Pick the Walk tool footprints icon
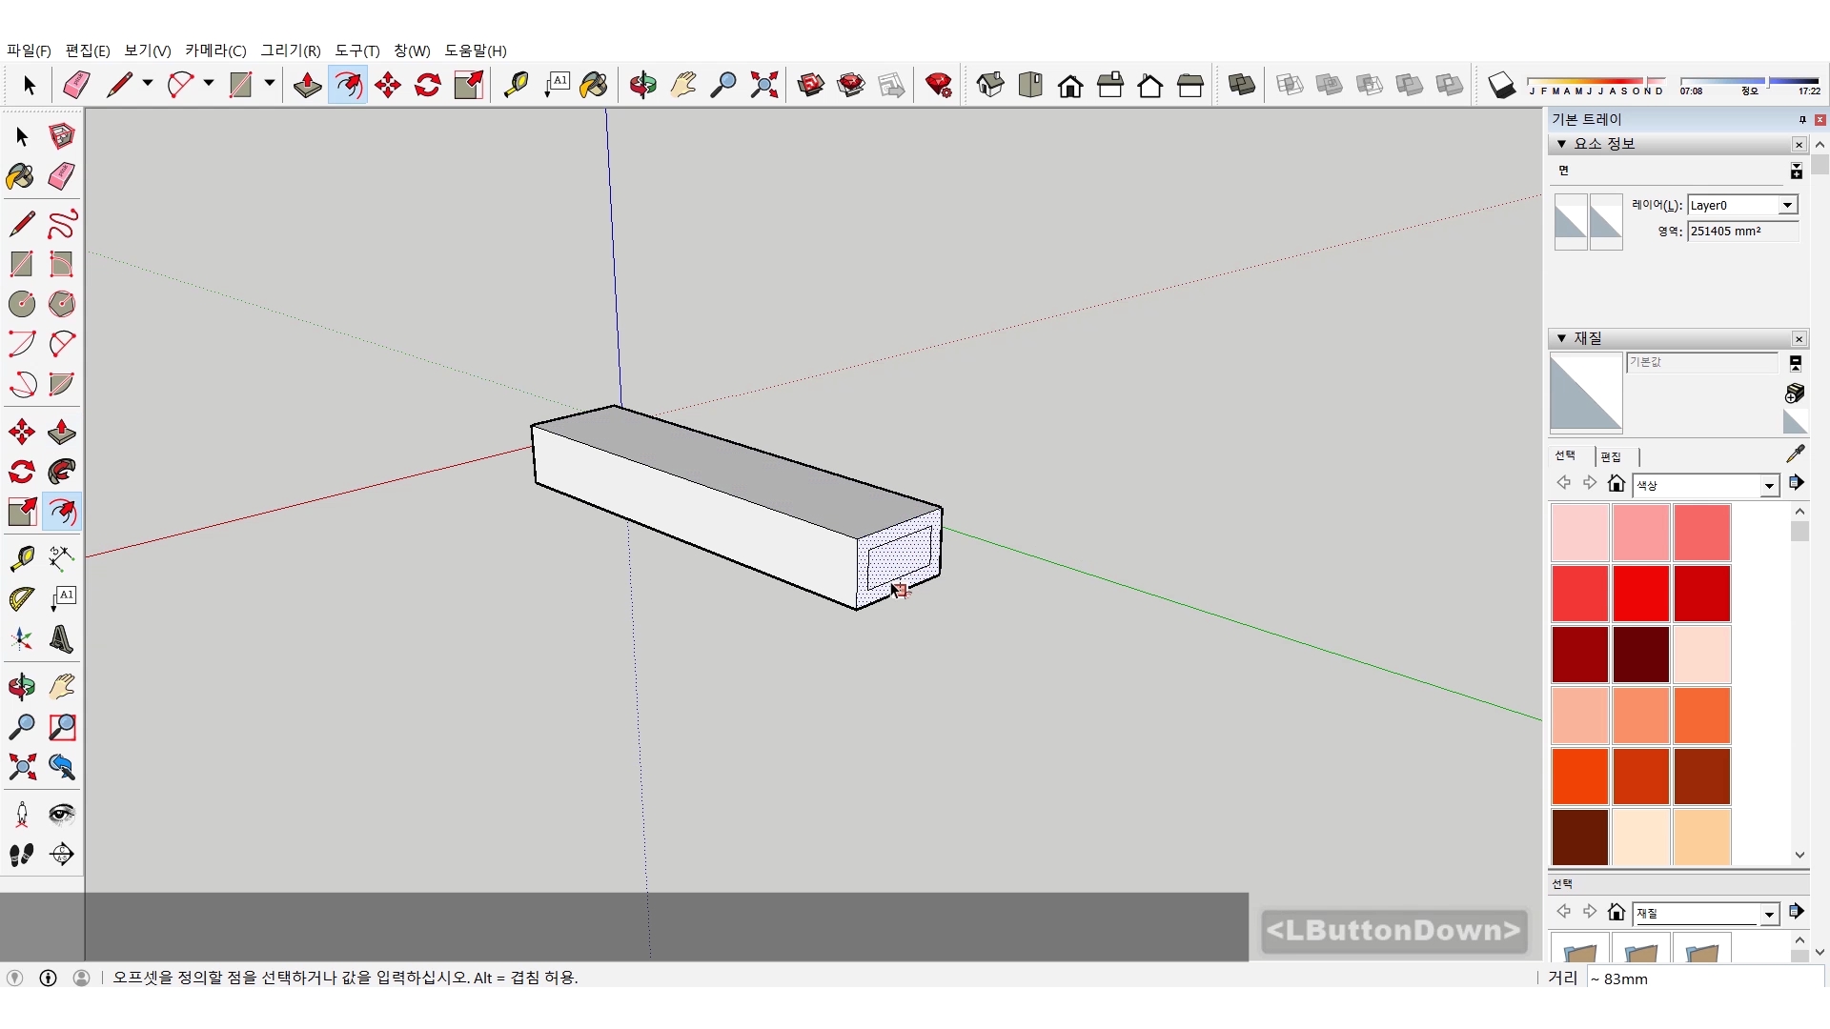The width and height of the screenshot is (1830, 1029). tap(22, 855)
